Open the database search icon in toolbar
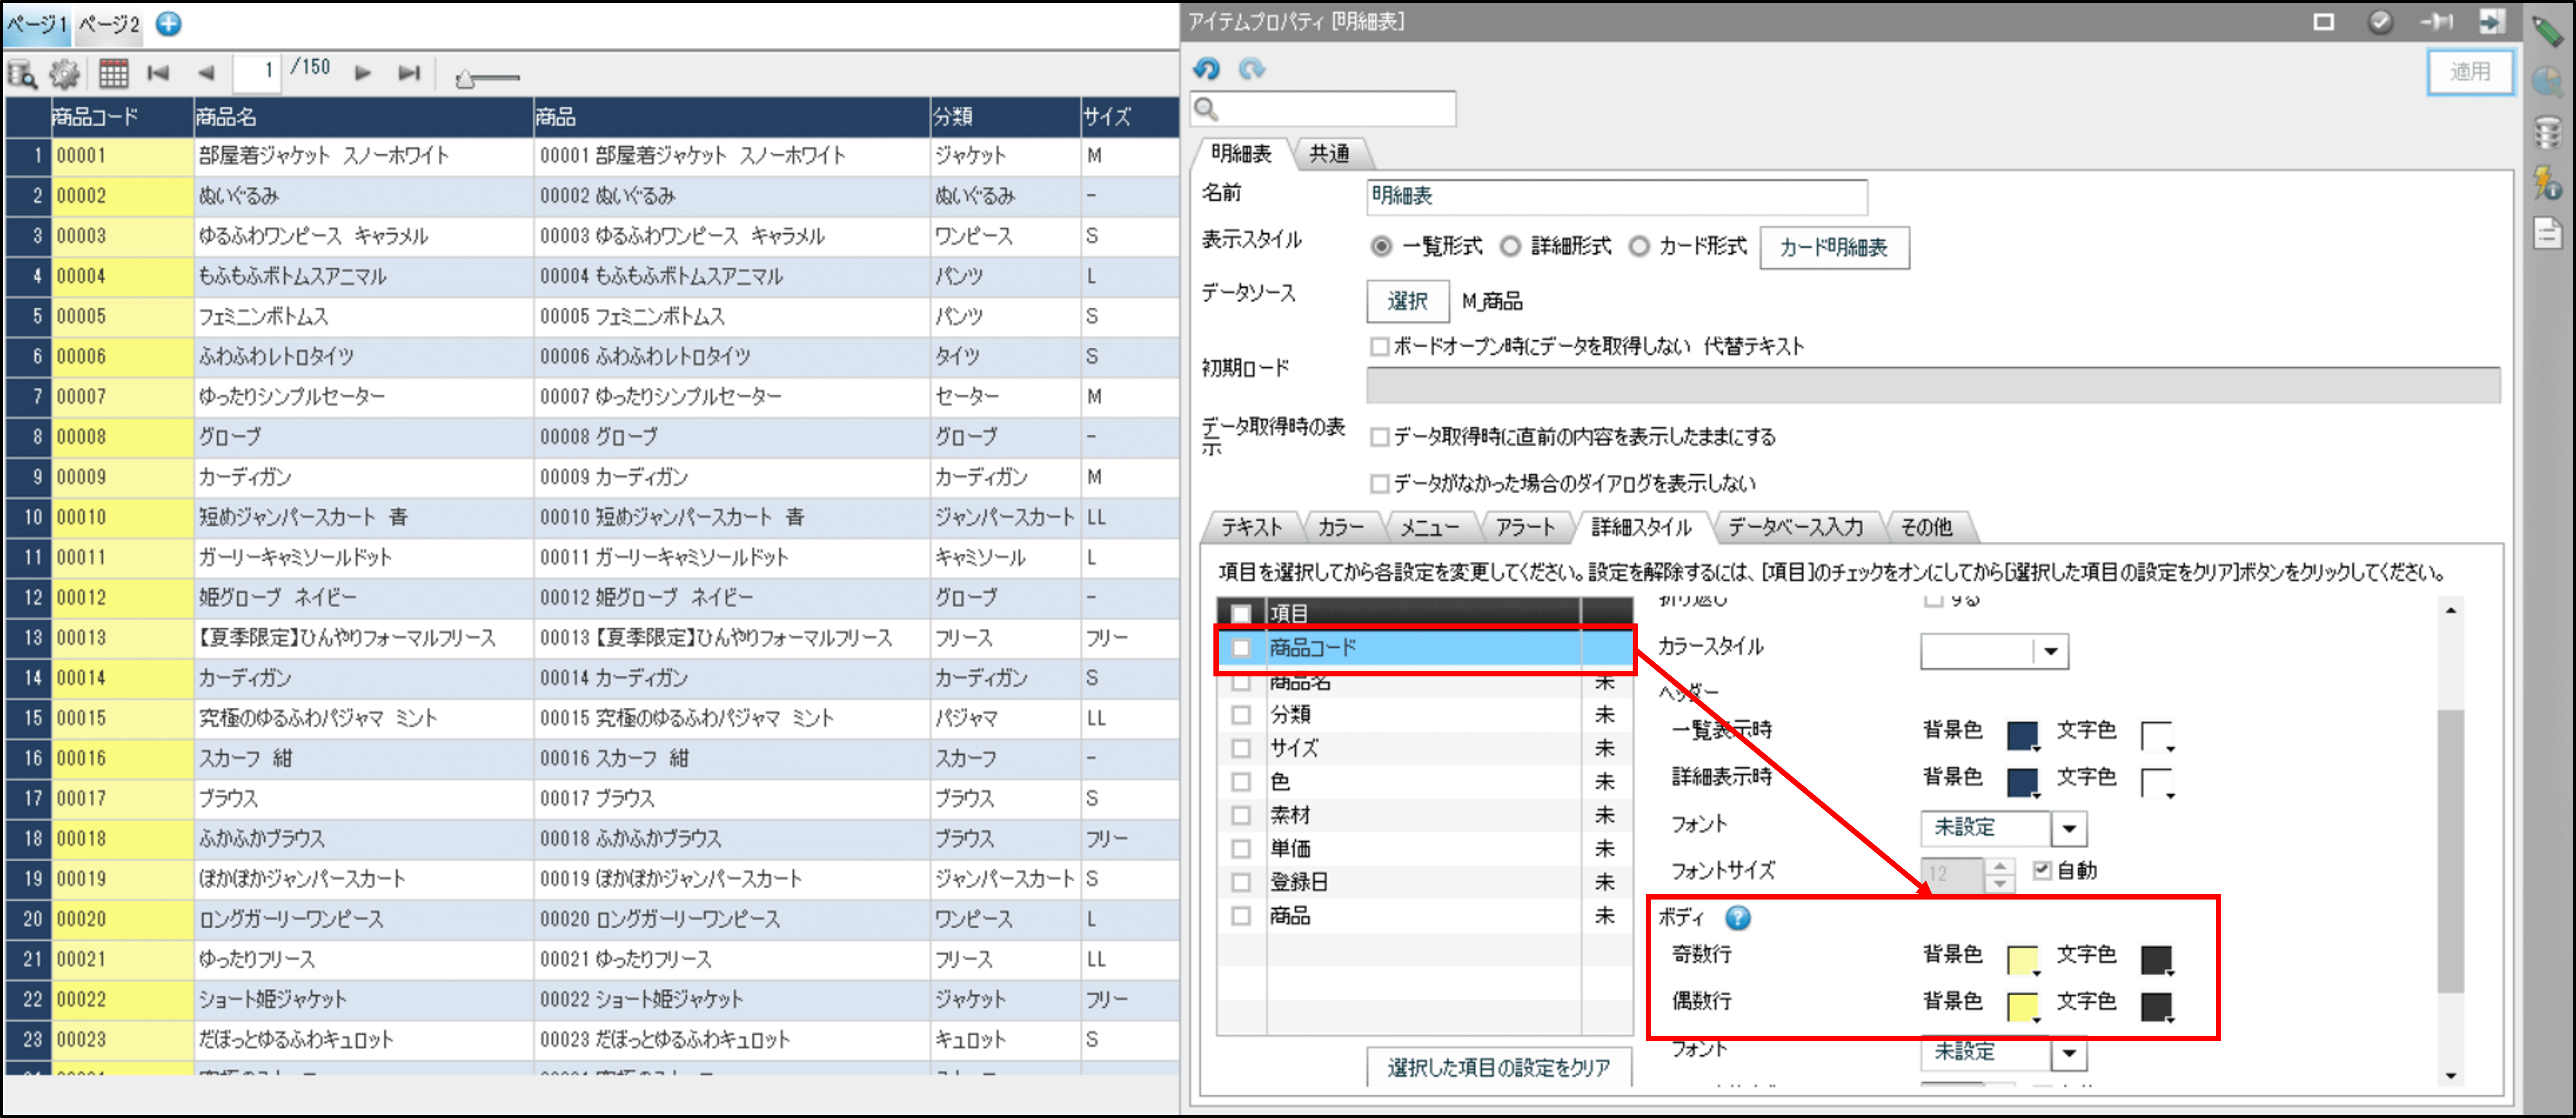Viewport: 2576px width, 1118px height. (x=22, y=74)
